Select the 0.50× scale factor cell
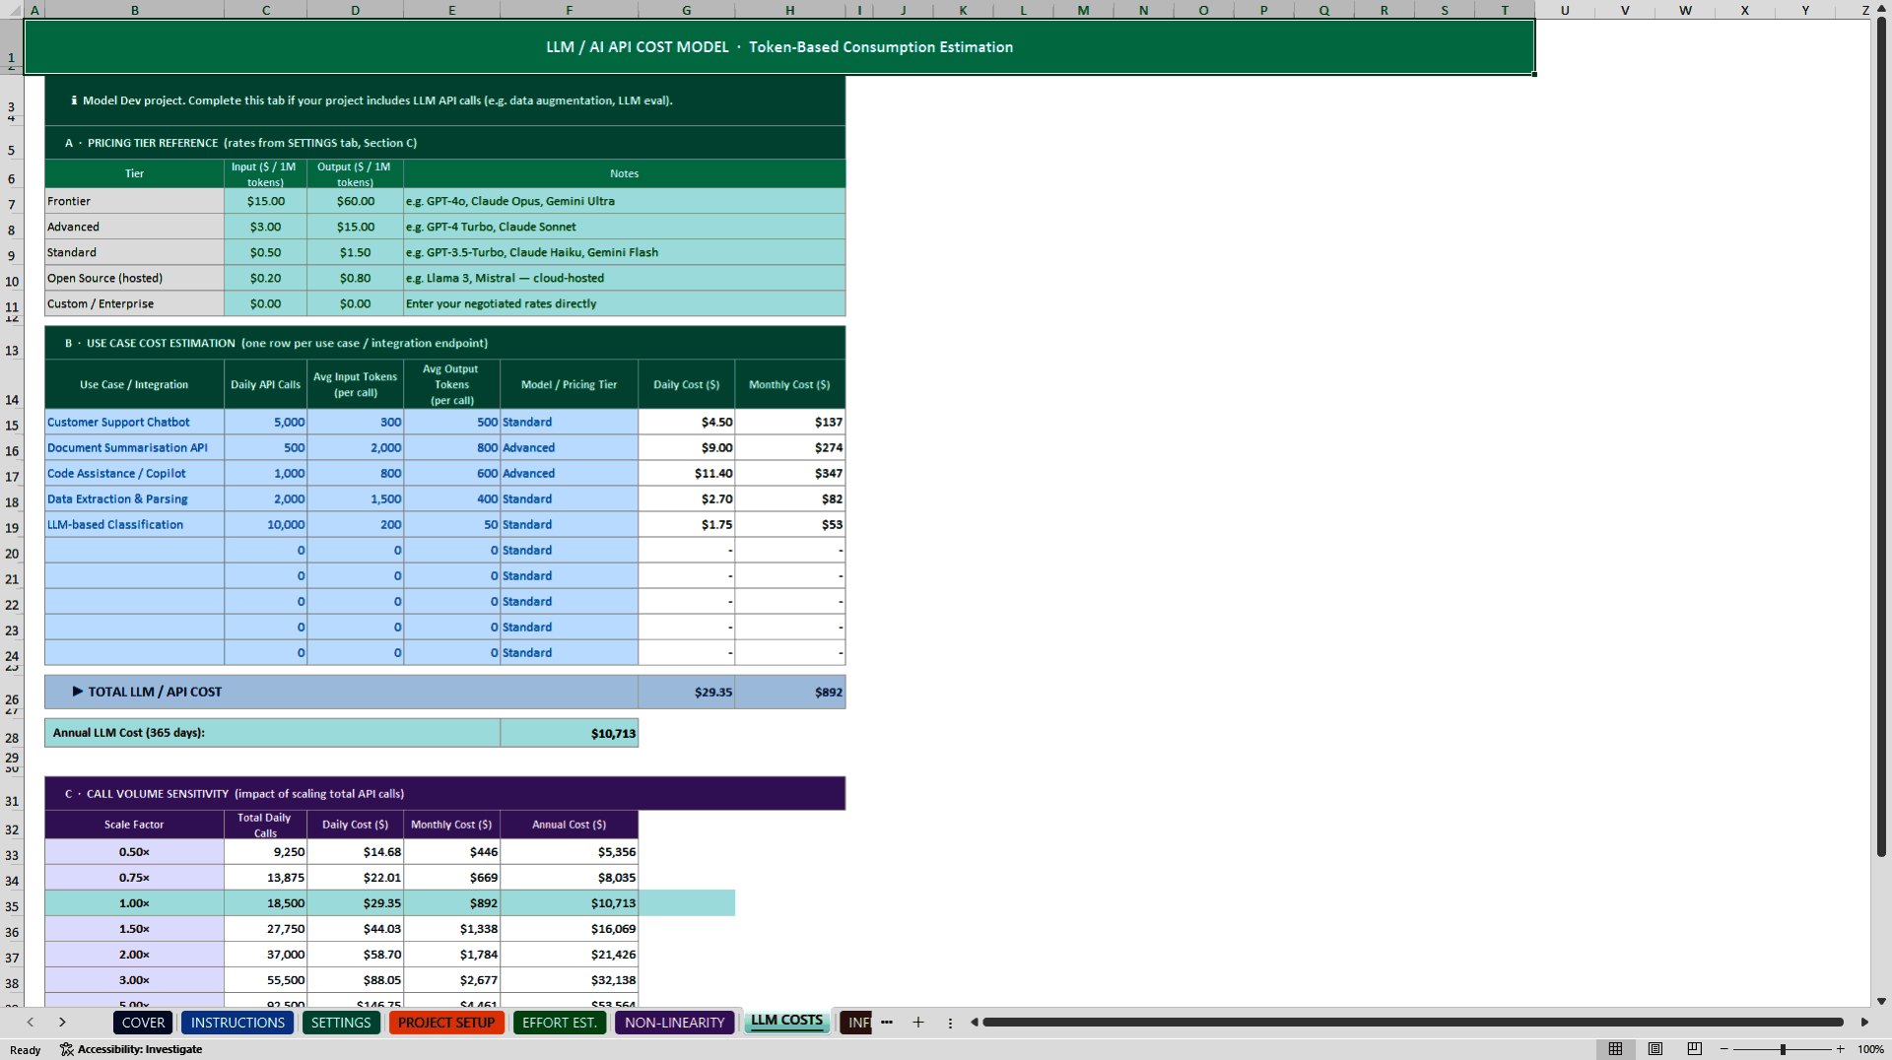 134,851
